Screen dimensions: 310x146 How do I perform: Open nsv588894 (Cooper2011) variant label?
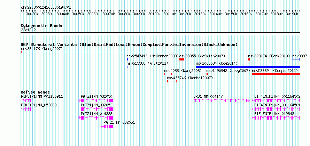click(x=275, y=71)
